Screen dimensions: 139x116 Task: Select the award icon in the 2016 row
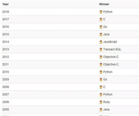pos(101,27)
